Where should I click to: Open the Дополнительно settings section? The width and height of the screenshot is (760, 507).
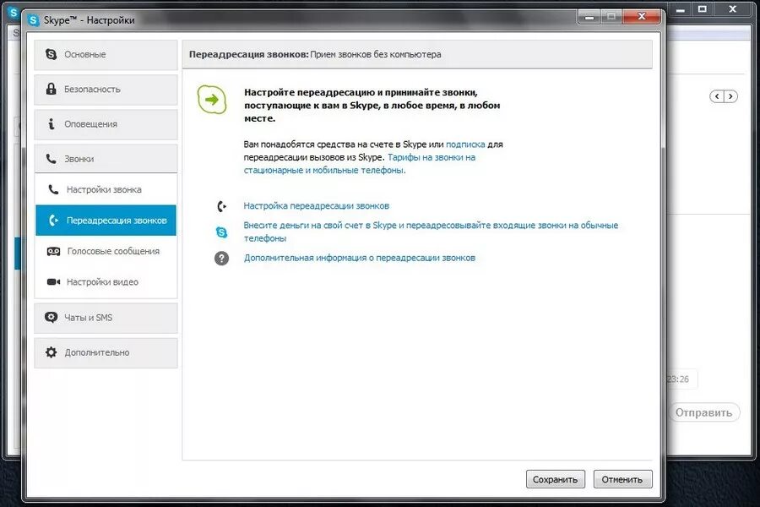click(x=106, y=352)
